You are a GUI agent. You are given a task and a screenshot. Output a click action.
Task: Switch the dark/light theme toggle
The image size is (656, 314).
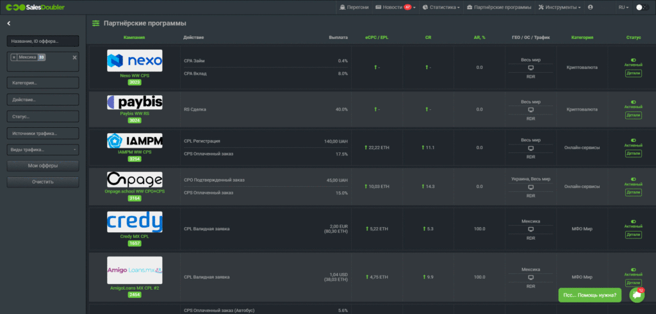[x=641, y=7]
